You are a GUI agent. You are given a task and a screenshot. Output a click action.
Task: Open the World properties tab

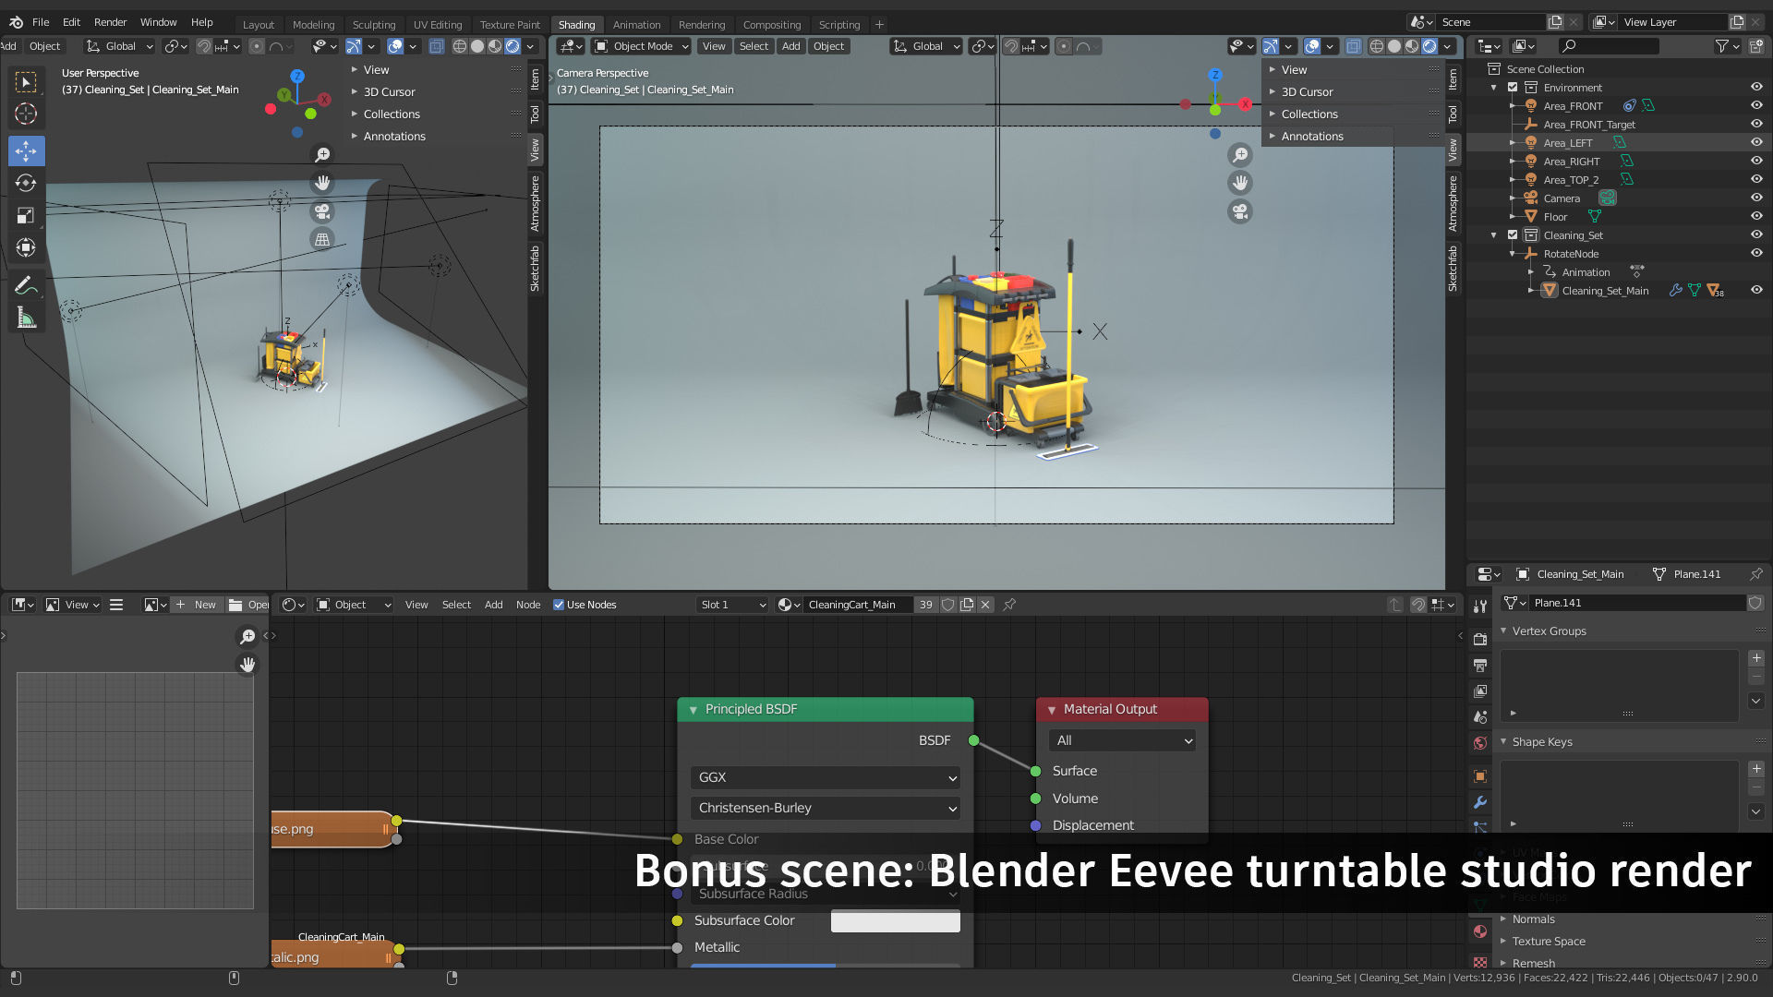pyautogui.click(x=1480, y=742)
